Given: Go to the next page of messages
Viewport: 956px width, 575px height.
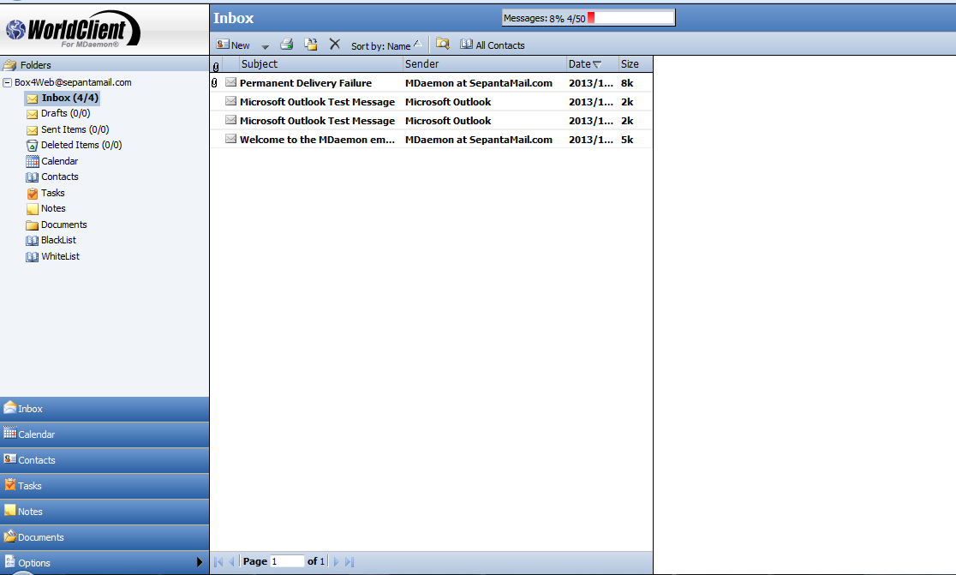Looking at the screenshot, I should coord(336,561).
